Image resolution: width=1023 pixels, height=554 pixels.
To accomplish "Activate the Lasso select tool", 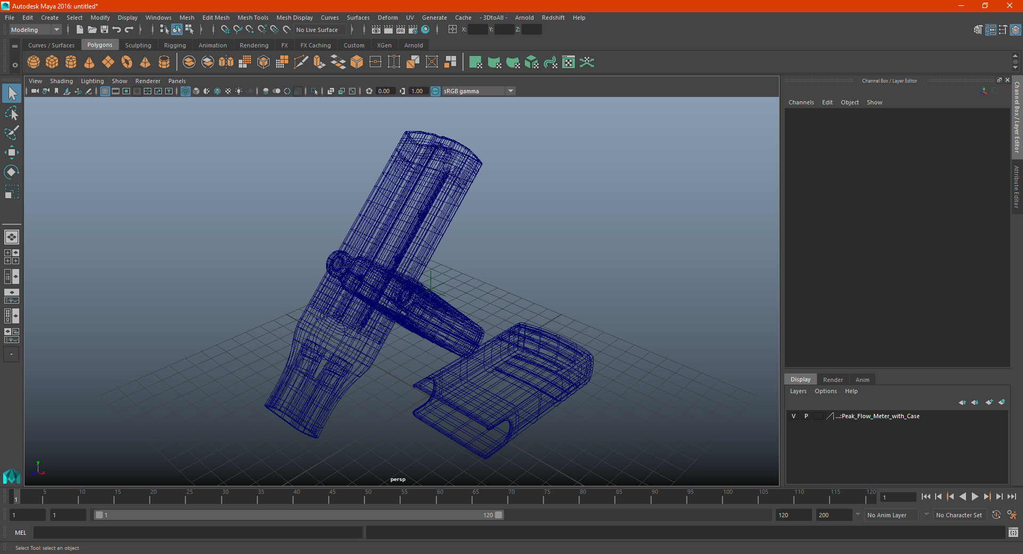I will [12, 113].
